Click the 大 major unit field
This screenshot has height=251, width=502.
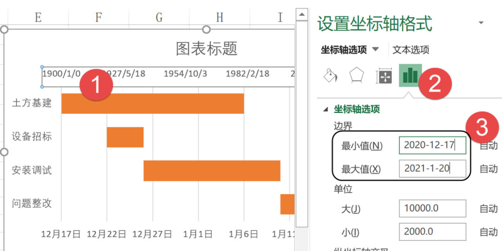[433, 208]
